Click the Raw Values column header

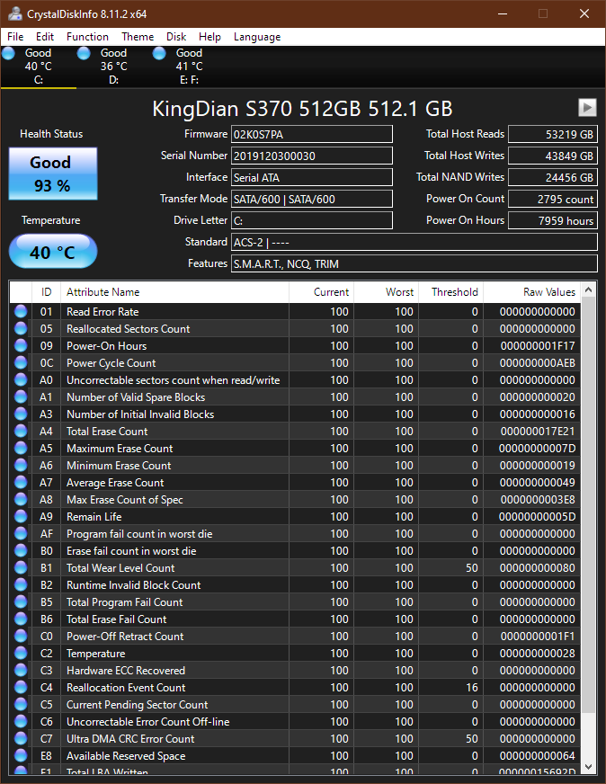pos(531,292)
